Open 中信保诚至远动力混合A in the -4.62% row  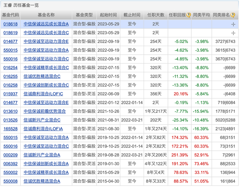click(x=46, y=50)
